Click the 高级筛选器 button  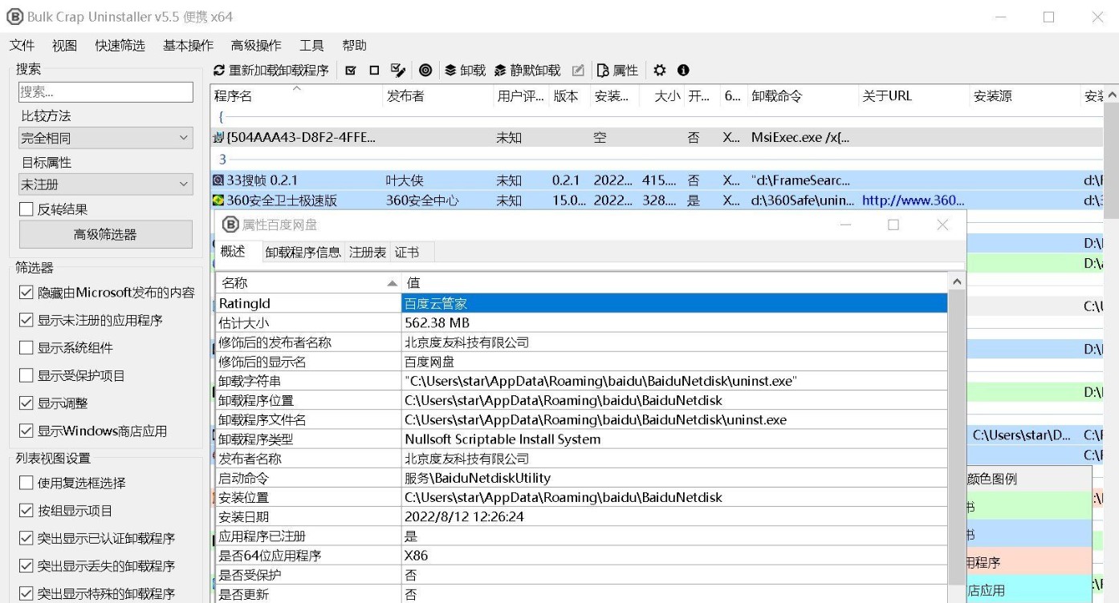[x=105, y=234]
